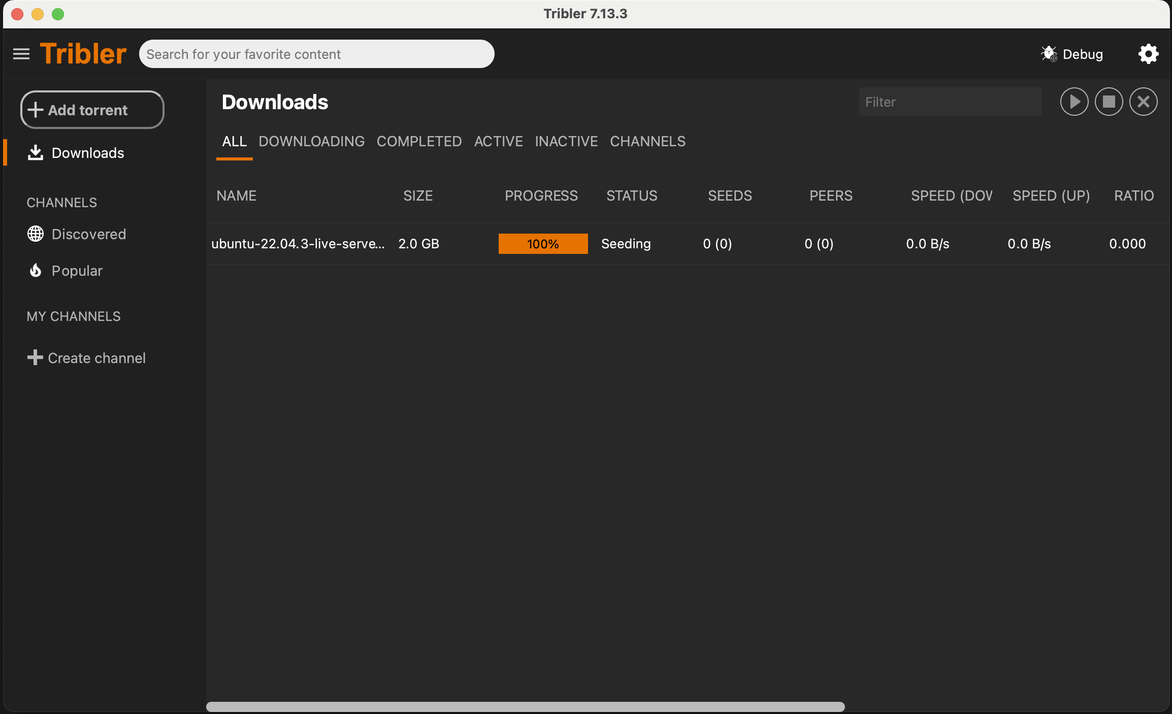The image size is (1172, 714).
Task: Open the hamburger menu icon
Action: click(x=21, y=54)
